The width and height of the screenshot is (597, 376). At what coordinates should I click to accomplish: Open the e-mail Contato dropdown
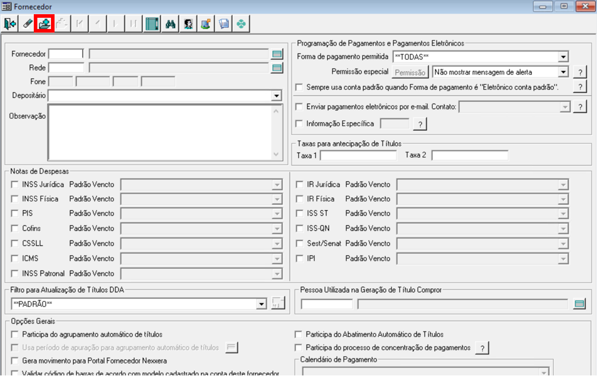point(565,107)
